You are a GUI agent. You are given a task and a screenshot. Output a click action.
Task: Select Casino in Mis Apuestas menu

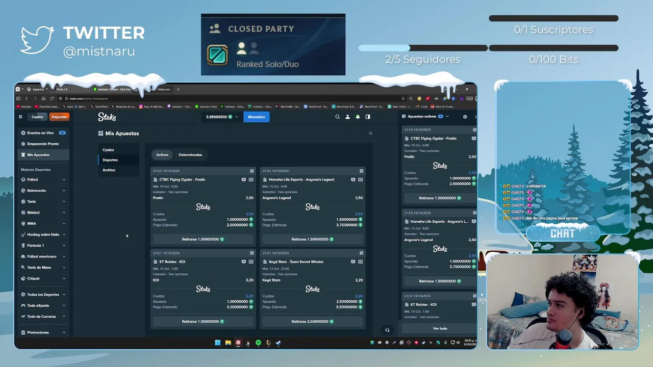coord(118,150)
